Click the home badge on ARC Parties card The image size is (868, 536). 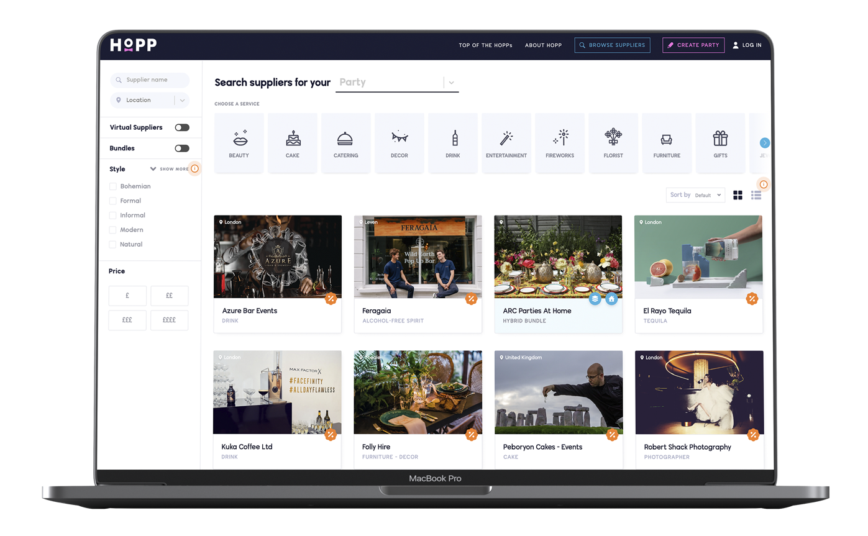click(611, 299)
